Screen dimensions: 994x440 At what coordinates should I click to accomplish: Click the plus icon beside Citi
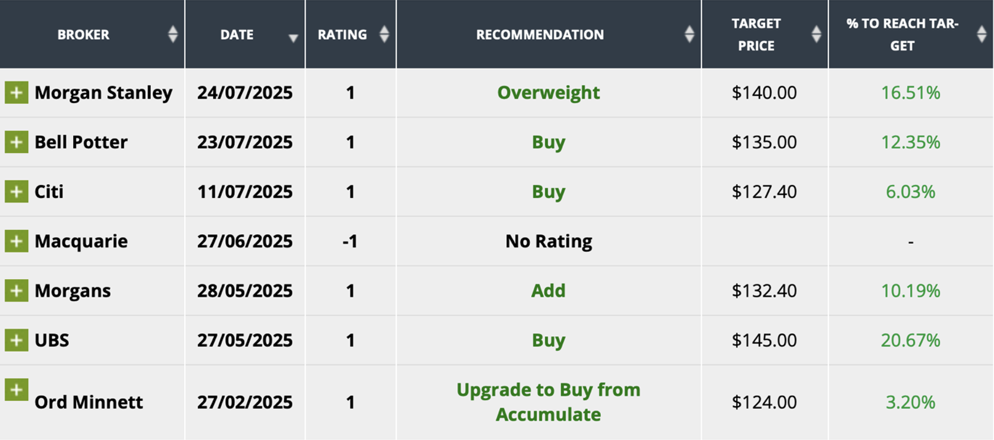(x=16, y=191)
